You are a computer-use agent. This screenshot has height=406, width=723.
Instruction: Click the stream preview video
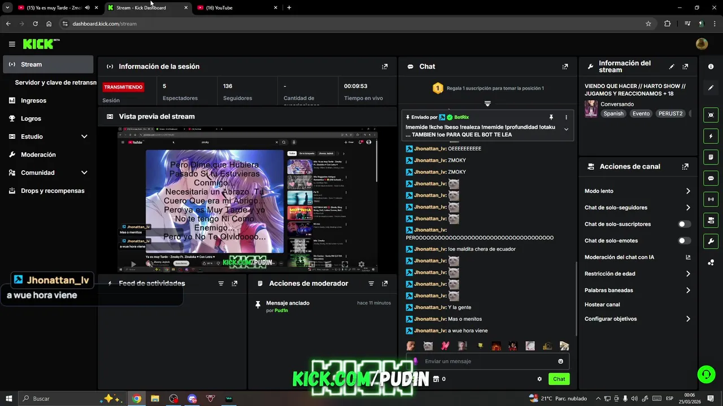[247, 200]
